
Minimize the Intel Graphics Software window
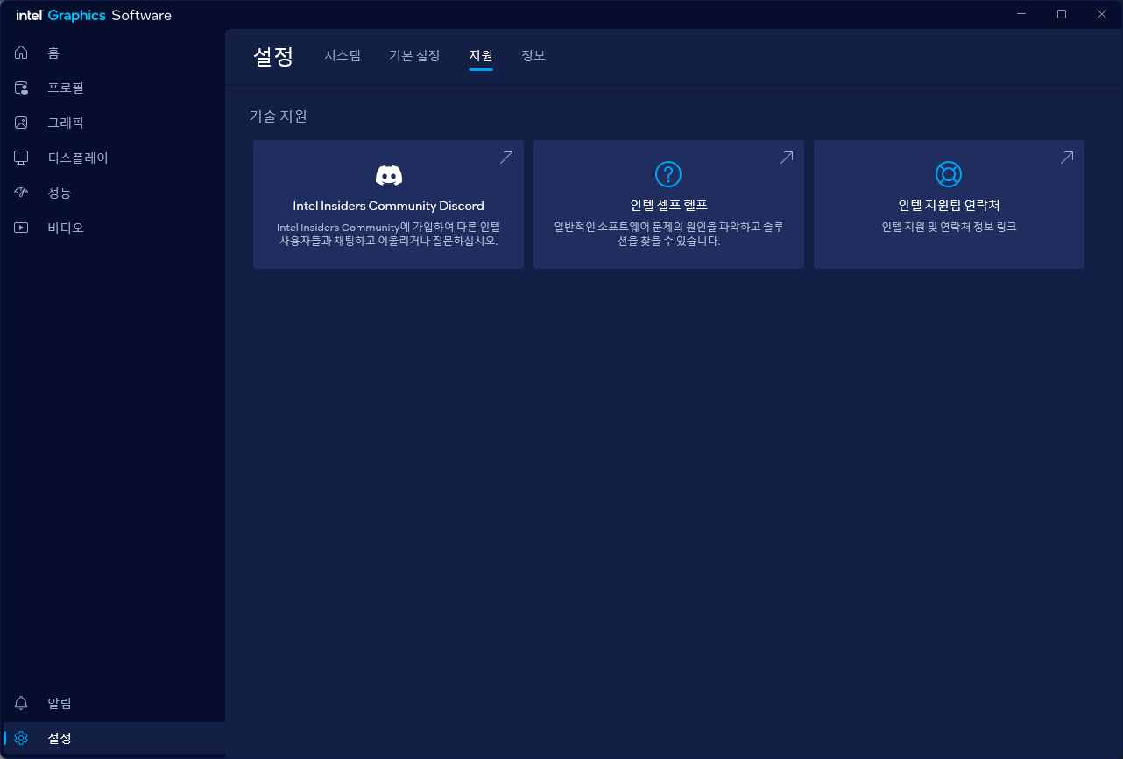click(1022, 14)
